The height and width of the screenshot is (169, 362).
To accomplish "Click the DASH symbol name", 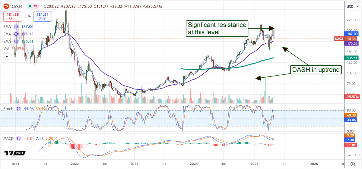I will pos(18,6).
